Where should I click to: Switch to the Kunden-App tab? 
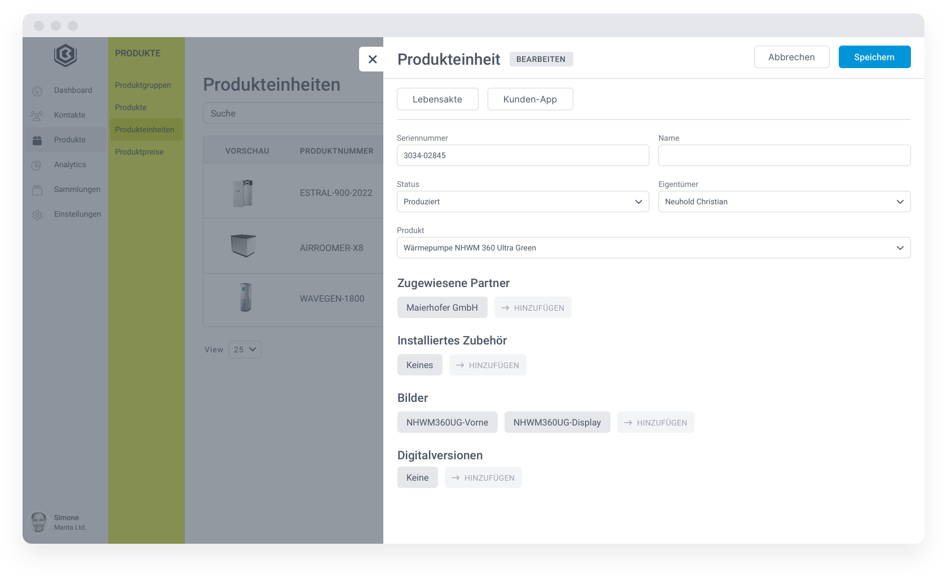click(x=530, y=99)
